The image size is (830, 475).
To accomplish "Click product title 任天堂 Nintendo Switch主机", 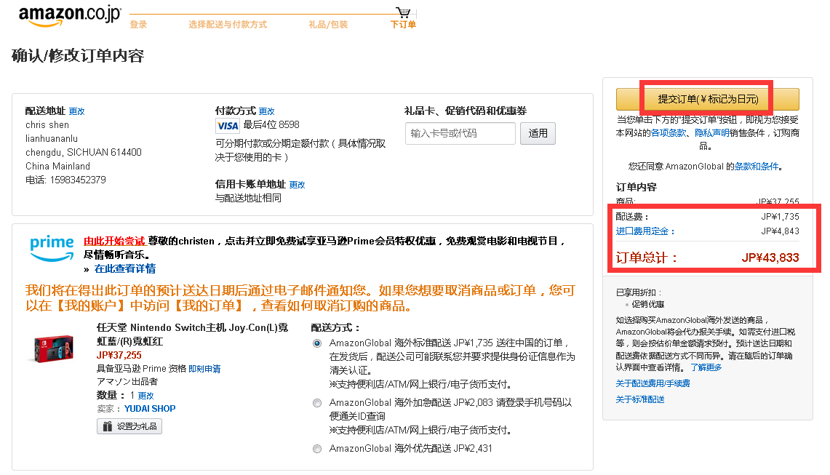I will point(192,334).
